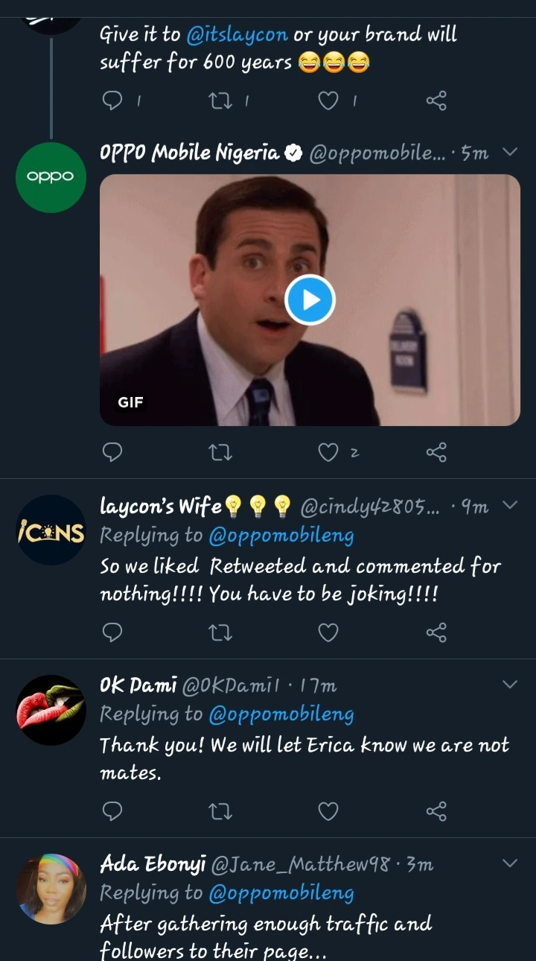Like laycon's Wife's reply
This screenshot has width=536, height=961.
coord(328,632)
